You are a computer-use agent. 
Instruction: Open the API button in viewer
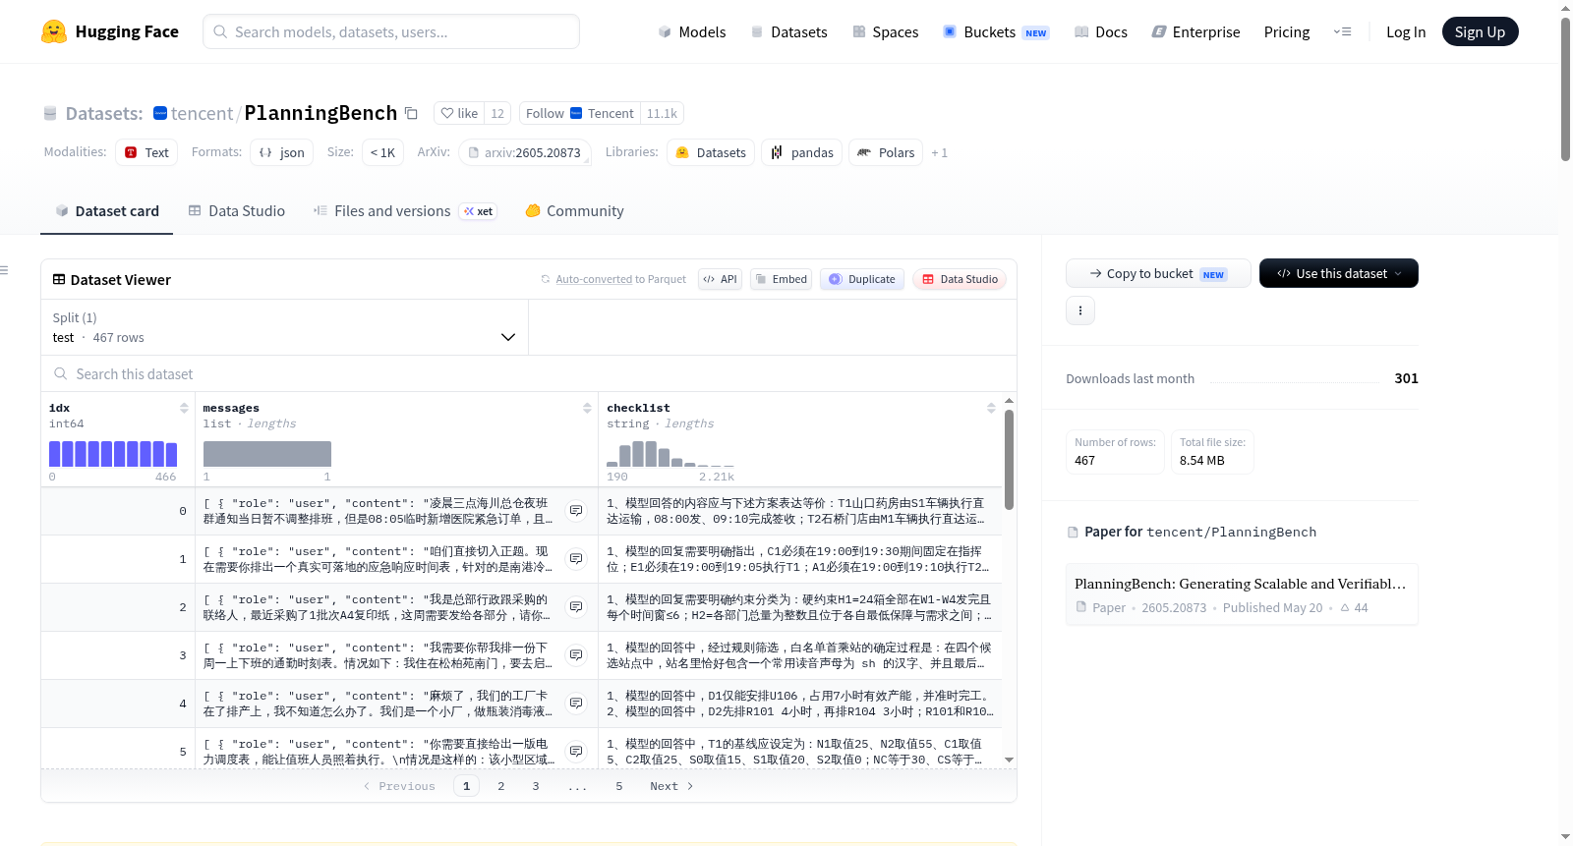click(720, 279)
